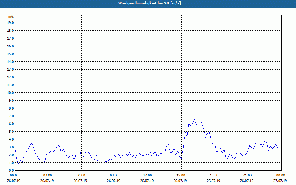The image size is (296, 185).
Task: Click the 21:00 time label
Action: (248, 175)
